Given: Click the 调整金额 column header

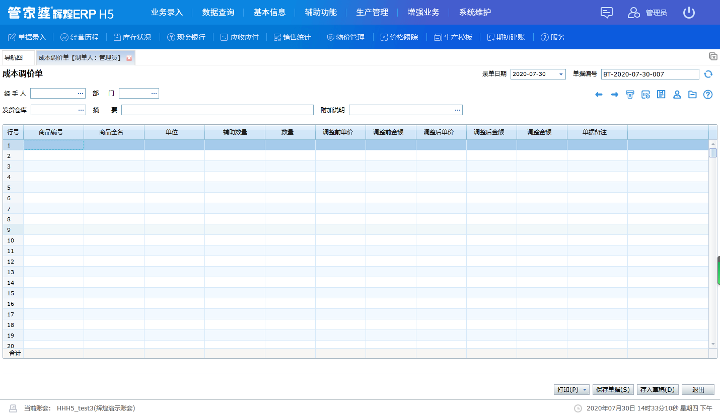Looking at the screenshot, I should pyautogui.click(x=542, y=132).
